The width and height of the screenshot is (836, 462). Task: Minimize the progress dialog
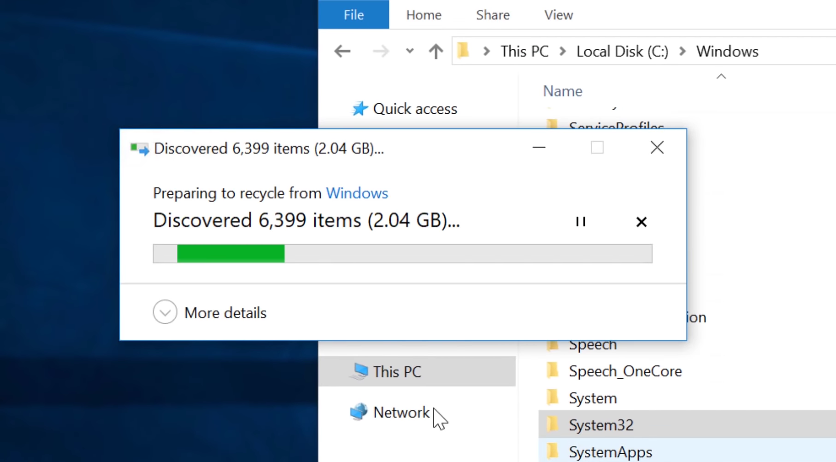coord(539,147)
